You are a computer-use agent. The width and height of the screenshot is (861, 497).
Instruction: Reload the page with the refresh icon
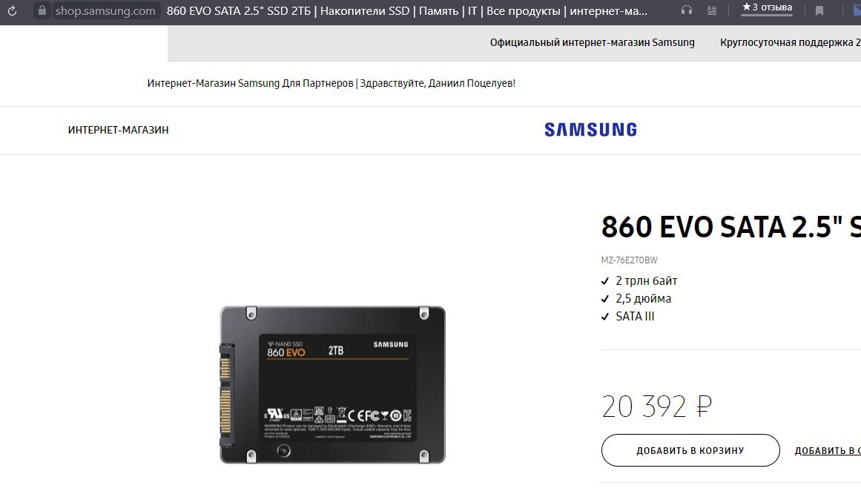point(12,10)
